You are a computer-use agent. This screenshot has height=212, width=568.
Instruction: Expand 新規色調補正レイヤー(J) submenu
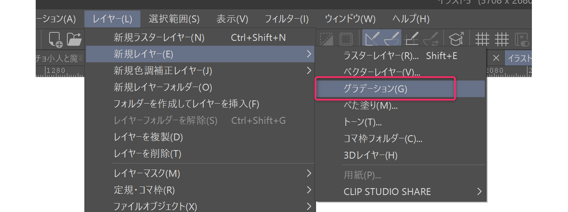(162, 71)
